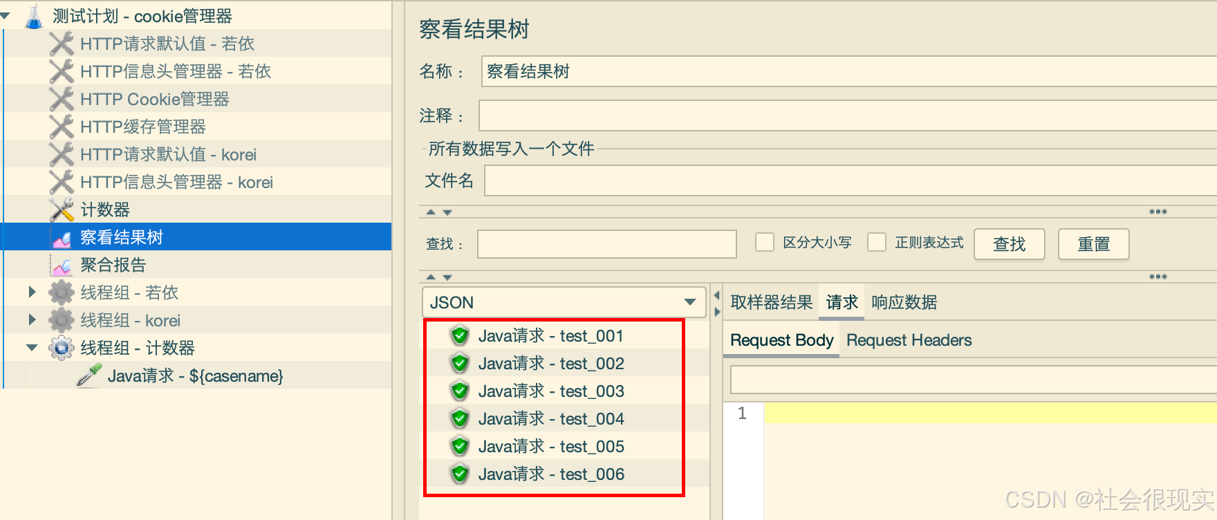Click the 查找 search button
The height and width of the screenshot is (520, 1217).
(x=1009, y=244)
